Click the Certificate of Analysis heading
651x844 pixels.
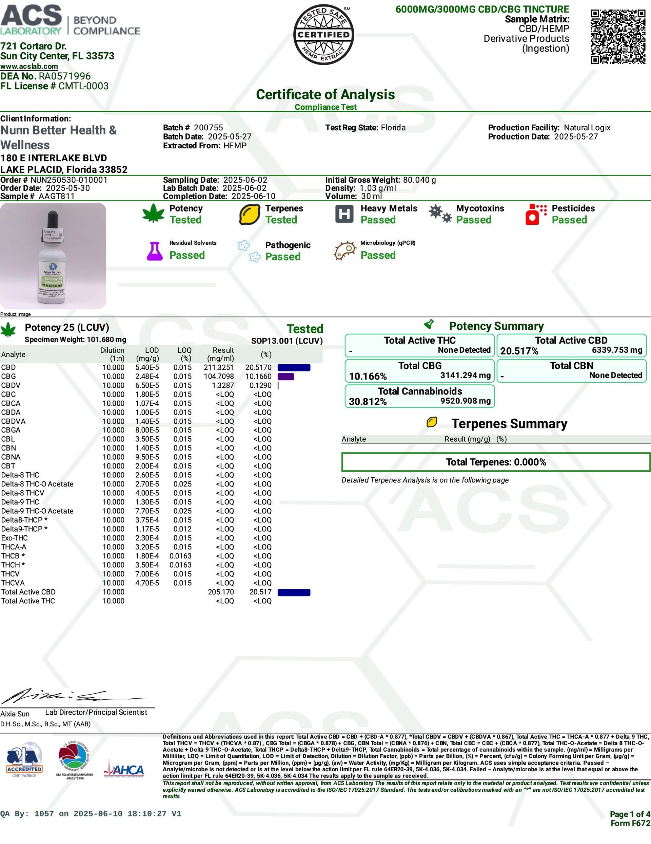pyautogui.click(x=325, y=94)
